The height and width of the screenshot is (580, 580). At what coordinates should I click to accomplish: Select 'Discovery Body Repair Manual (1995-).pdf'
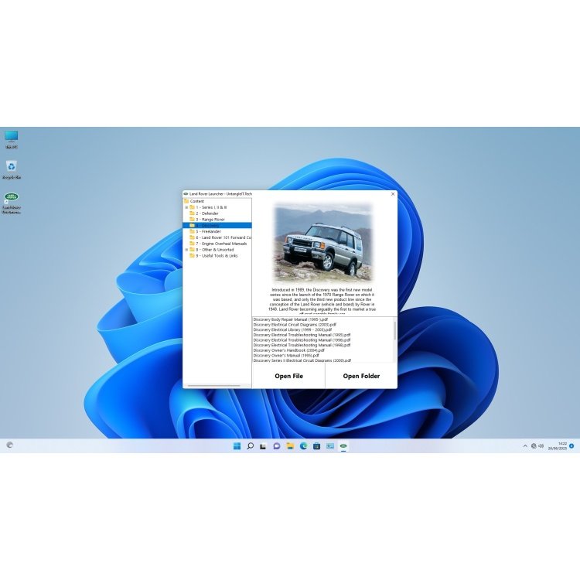click(x=291, y=319)
